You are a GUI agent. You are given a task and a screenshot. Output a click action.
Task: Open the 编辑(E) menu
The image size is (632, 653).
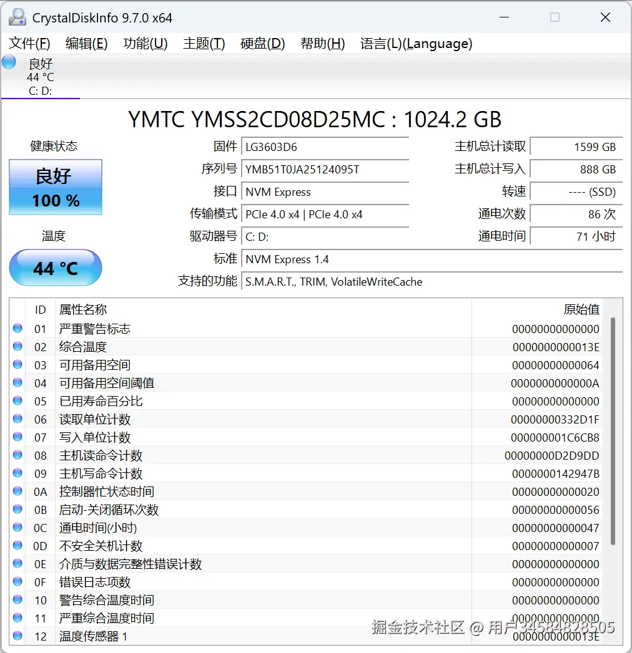tap(86, 43)
